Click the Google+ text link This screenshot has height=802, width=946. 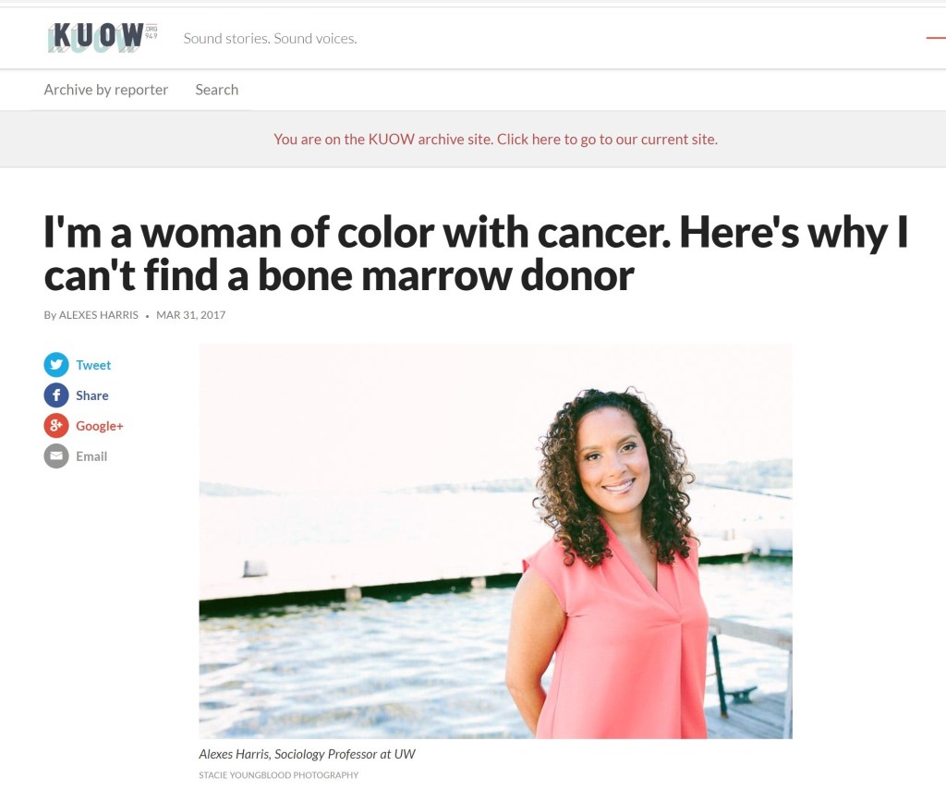click(x=100, y=426)
